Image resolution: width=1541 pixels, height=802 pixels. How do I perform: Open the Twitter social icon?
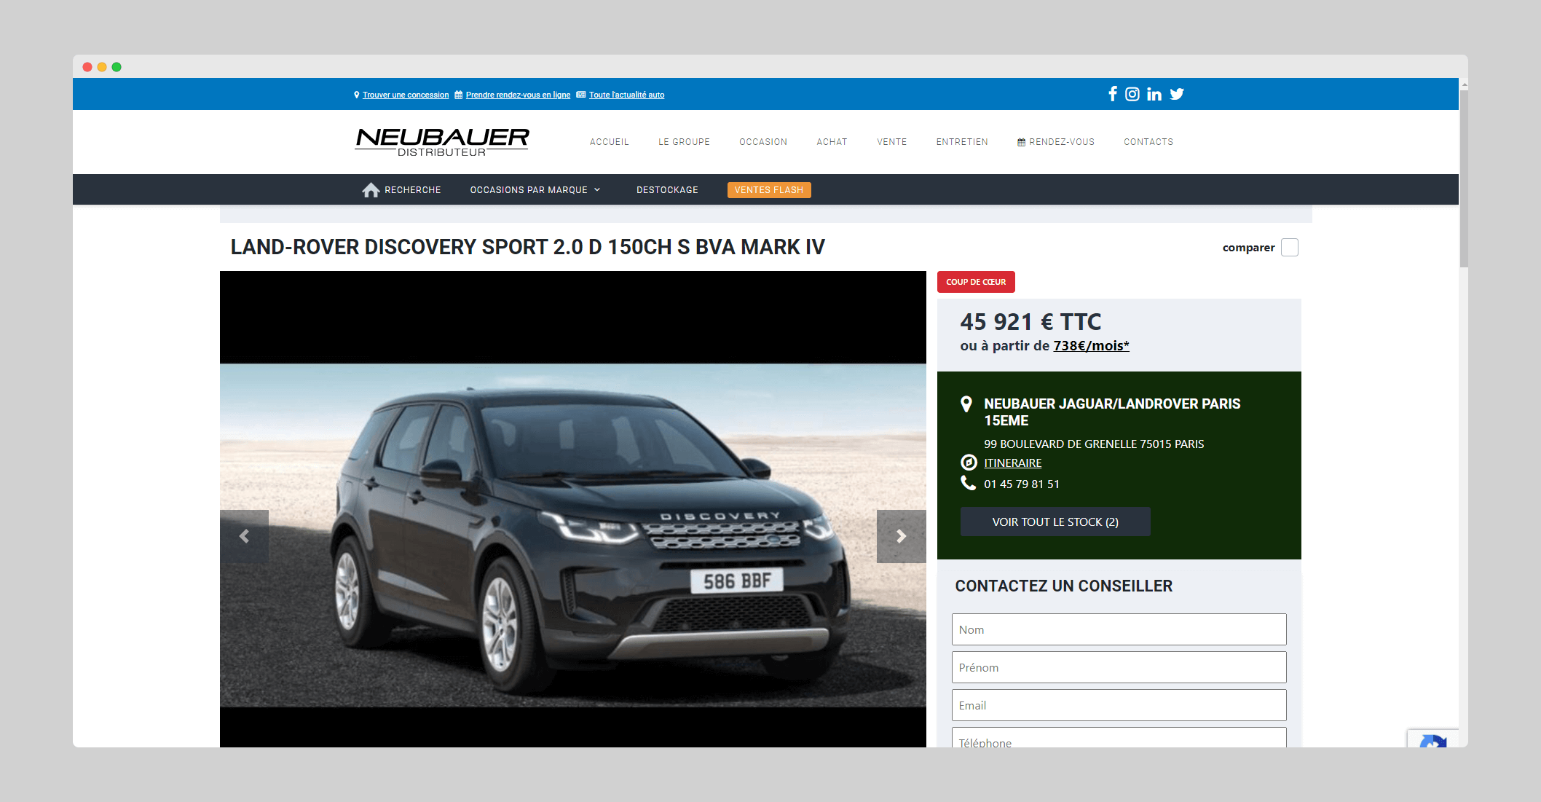[1177, 94]
